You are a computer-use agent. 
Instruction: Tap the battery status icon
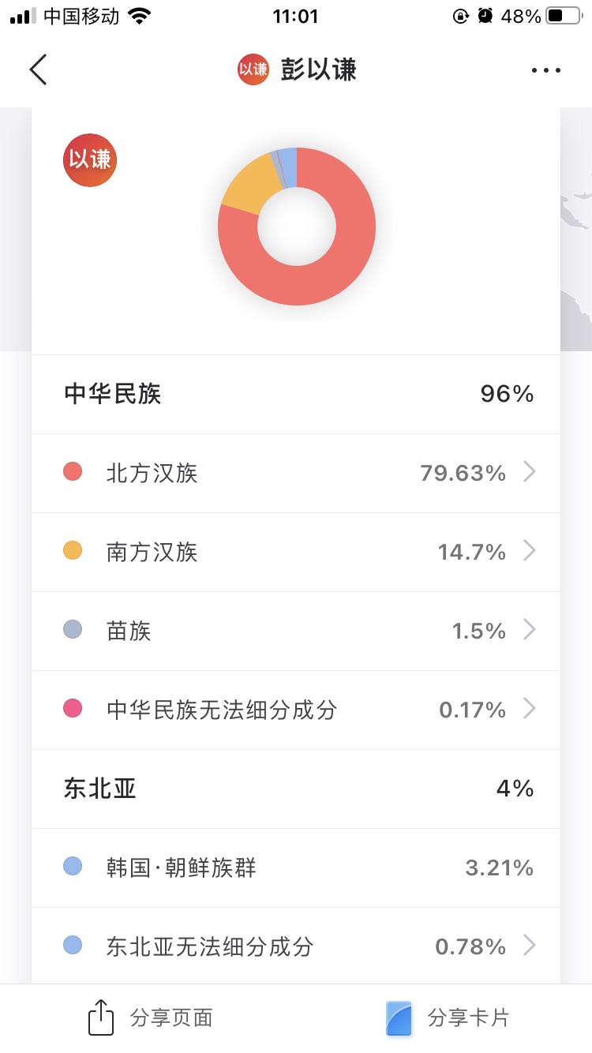563,16
